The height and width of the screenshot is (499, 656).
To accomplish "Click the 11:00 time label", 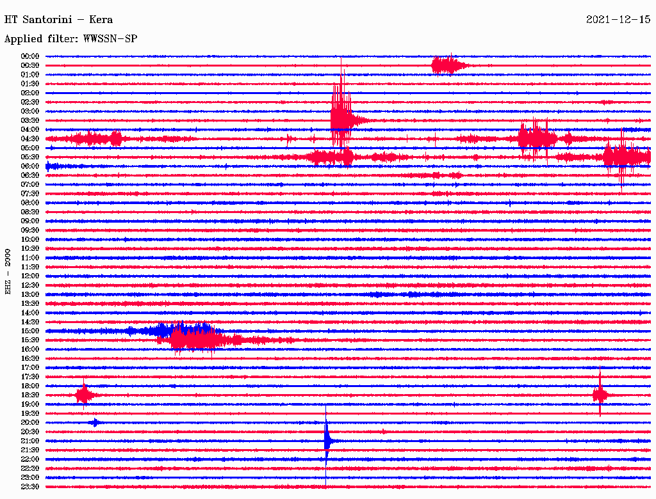I will (30, 258).
